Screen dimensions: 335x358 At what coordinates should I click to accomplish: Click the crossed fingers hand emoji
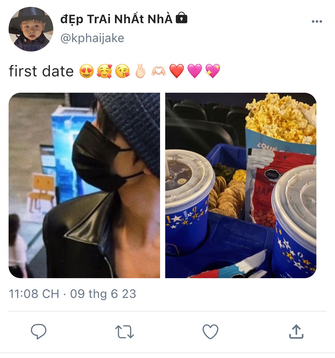(x=141, y=71)
